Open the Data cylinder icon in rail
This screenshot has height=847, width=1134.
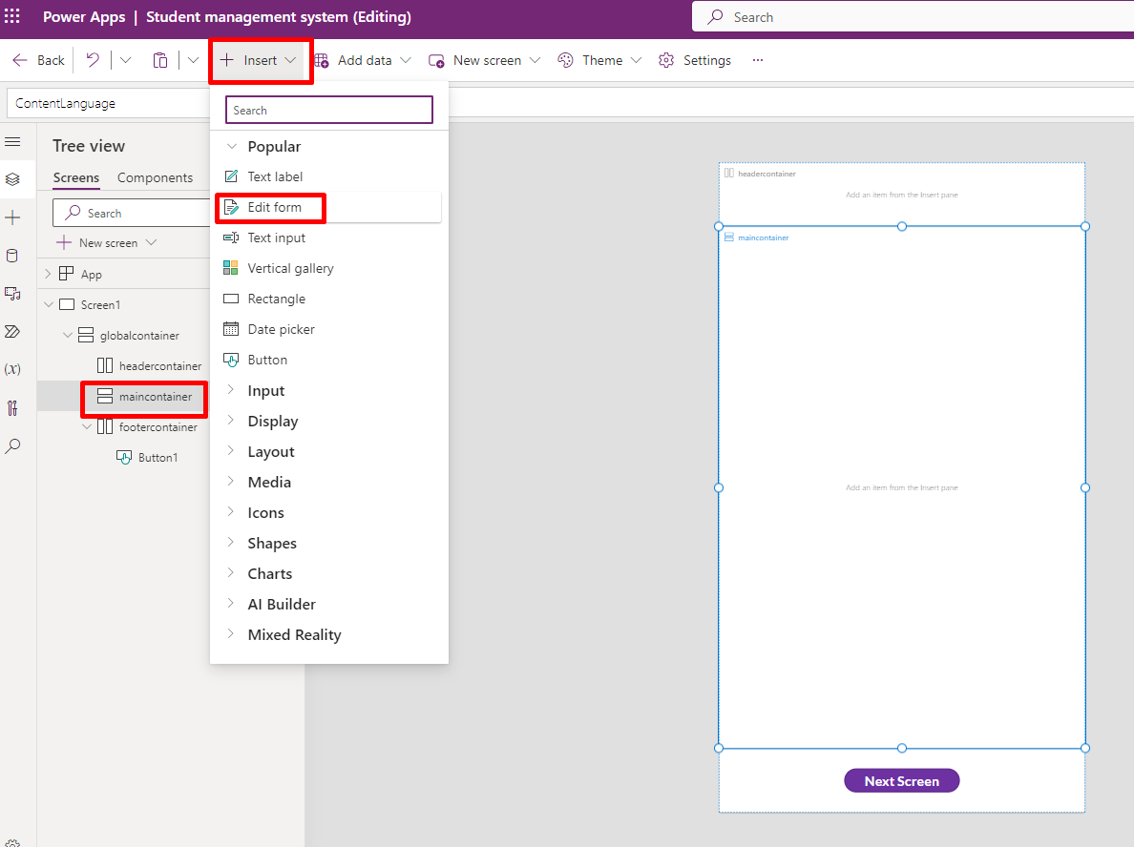(x=13, y=256)
